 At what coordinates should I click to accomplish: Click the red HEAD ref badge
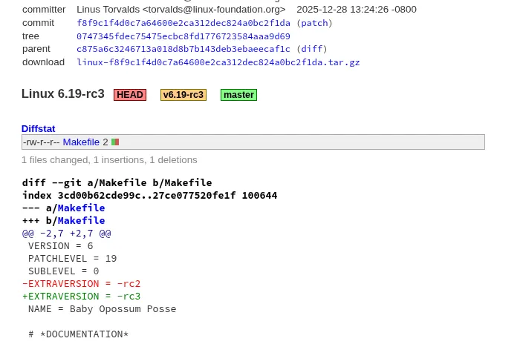130,95
